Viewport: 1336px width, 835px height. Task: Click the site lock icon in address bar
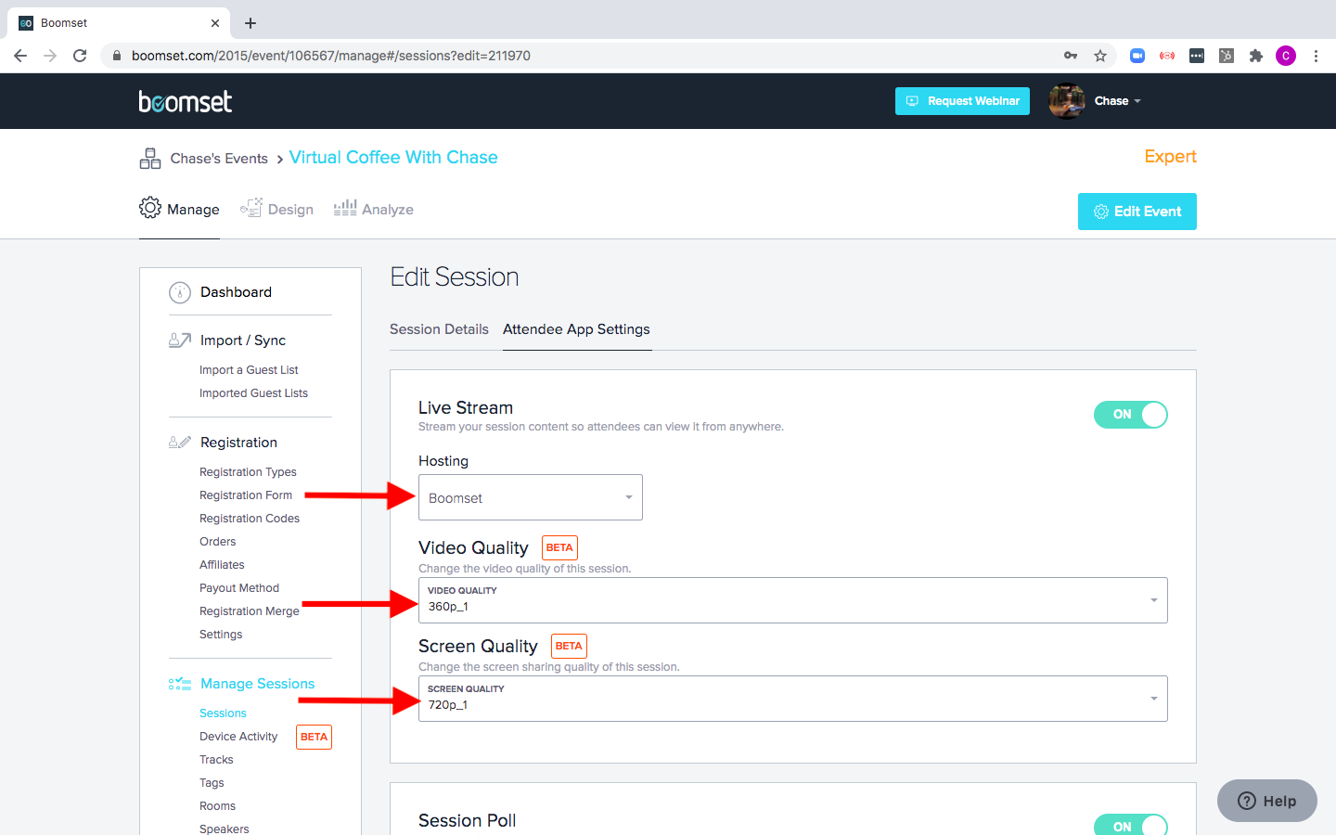tap(117, 56)
